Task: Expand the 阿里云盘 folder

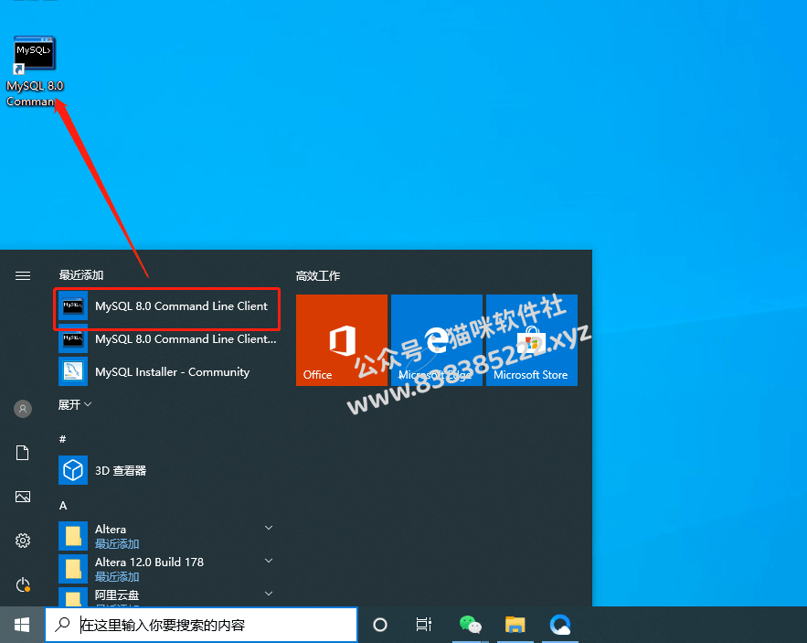Action: pos(268,594)
